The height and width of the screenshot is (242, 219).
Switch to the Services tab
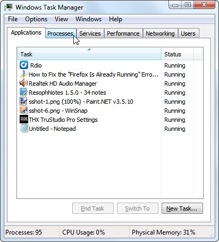coord(90,34)
